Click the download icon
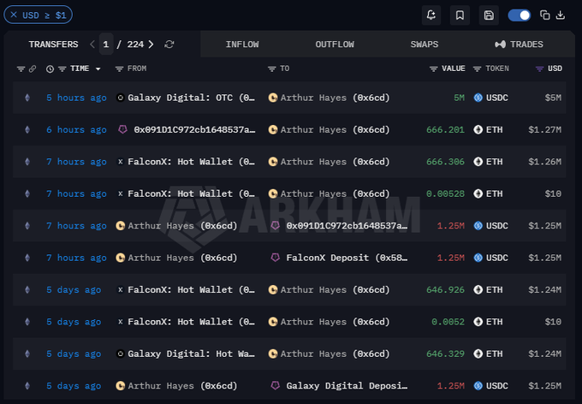Viewport: 582px width, 404px height. (x=561, y=15)
